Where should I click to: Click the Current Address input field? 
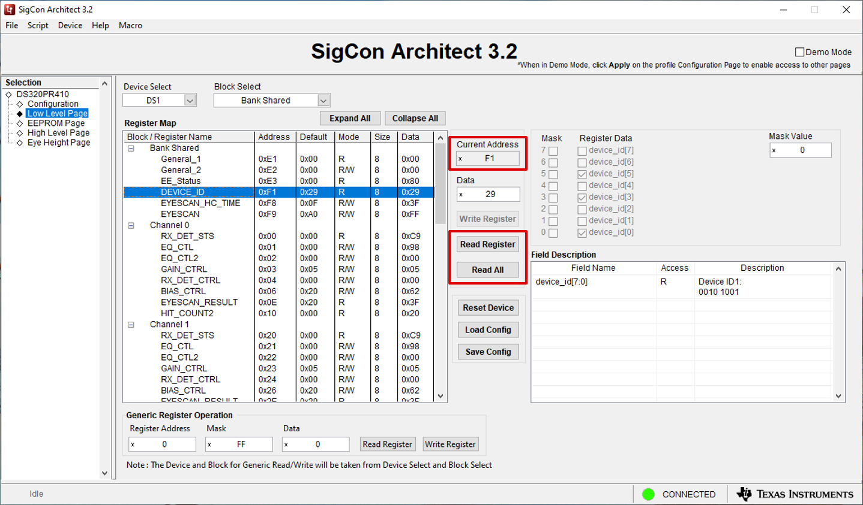(488, 159)
